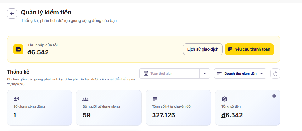Viewport: 302px width, 131px height.
Task: Click the converted characters text icon
Action: click(155, 99)
